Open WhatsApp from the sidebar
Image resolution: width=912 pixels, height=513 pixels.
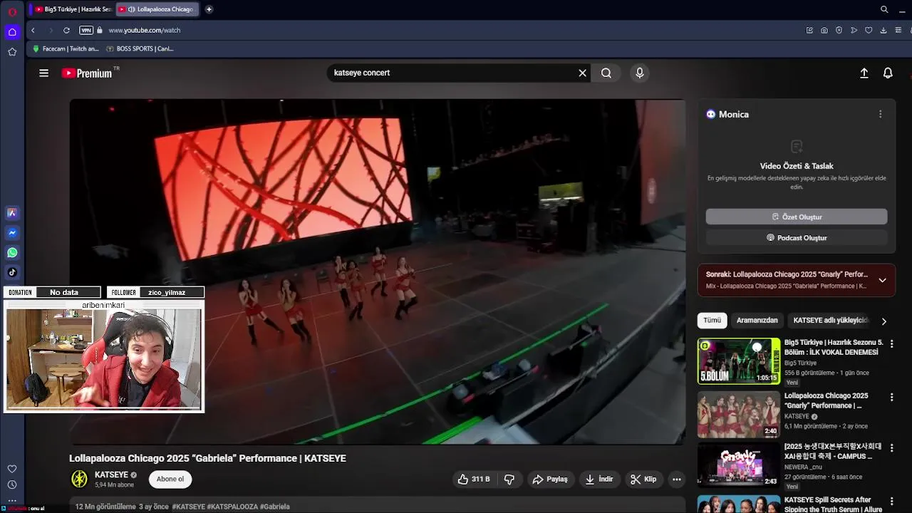point(12,253)
